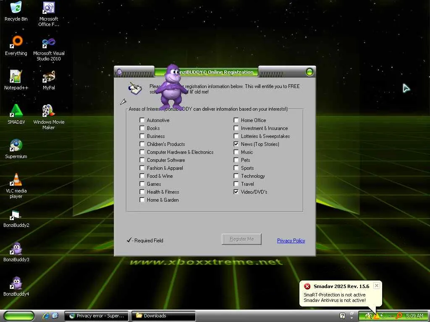Screen dimensions: 430x322
Task: Click the banana tray icon
Action: click(368, 316)
